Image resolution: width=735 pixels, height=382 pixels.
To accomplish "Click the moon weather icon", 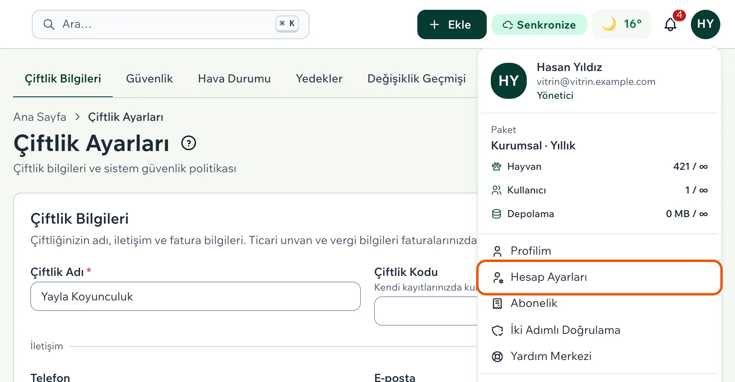I will click(x=608, y=24).
